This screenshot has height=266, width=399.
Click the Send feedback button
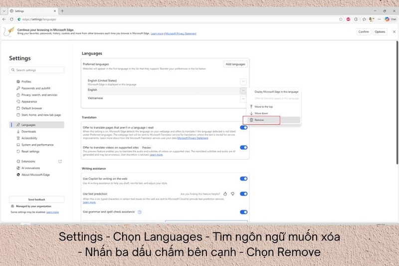[36, 199]
